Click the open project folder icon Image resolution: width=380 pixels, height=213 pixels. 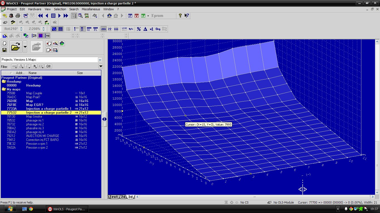pyautogui.click(x=16, y=47)
